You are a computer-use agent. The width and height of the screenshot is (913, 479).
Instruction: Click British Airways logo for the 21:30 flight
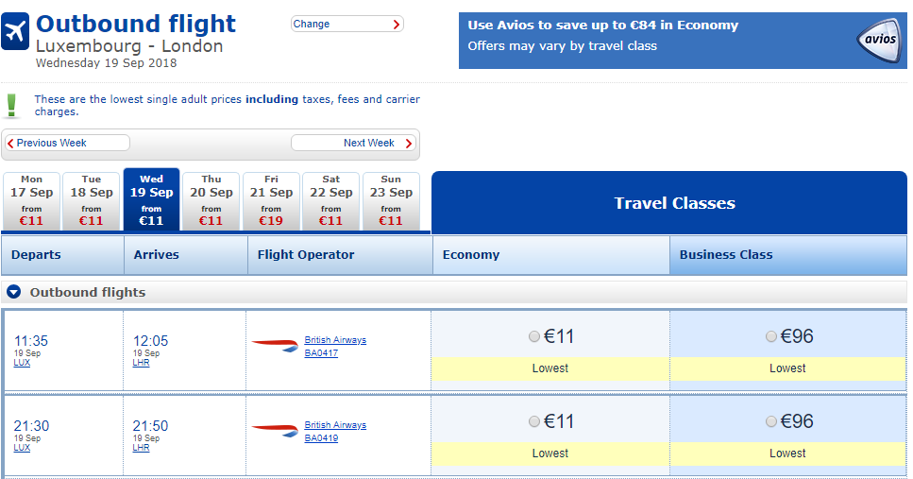tap(275, 431)
